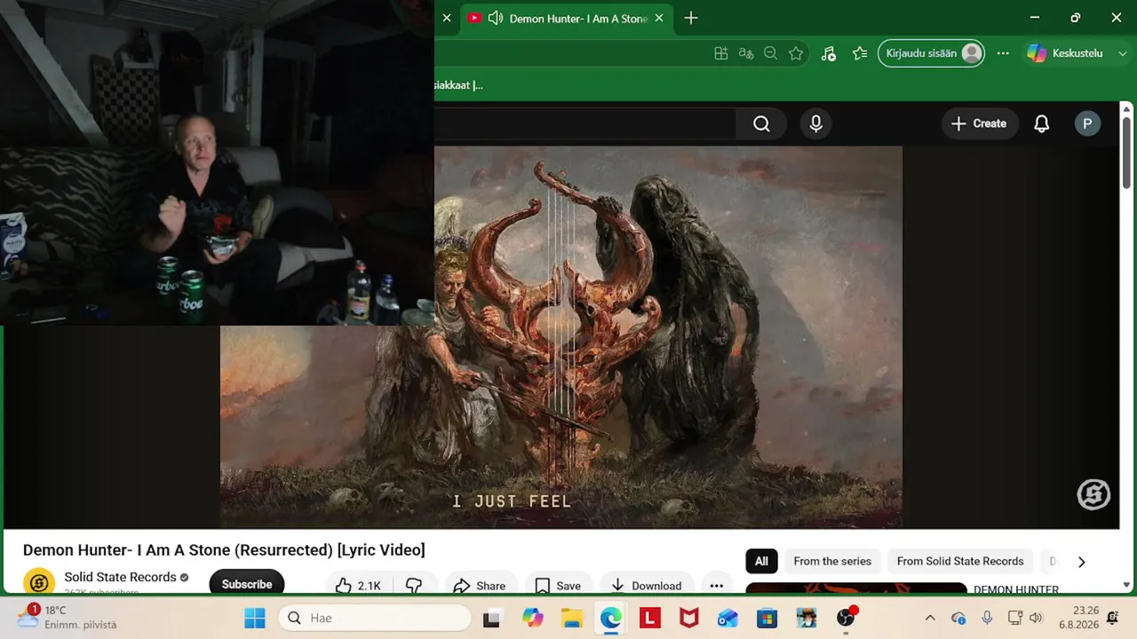The height and width of the screenshot is (639, 1137).
Task: Open OBS Studio from the taskbar
Action: [x=847, y=618]
